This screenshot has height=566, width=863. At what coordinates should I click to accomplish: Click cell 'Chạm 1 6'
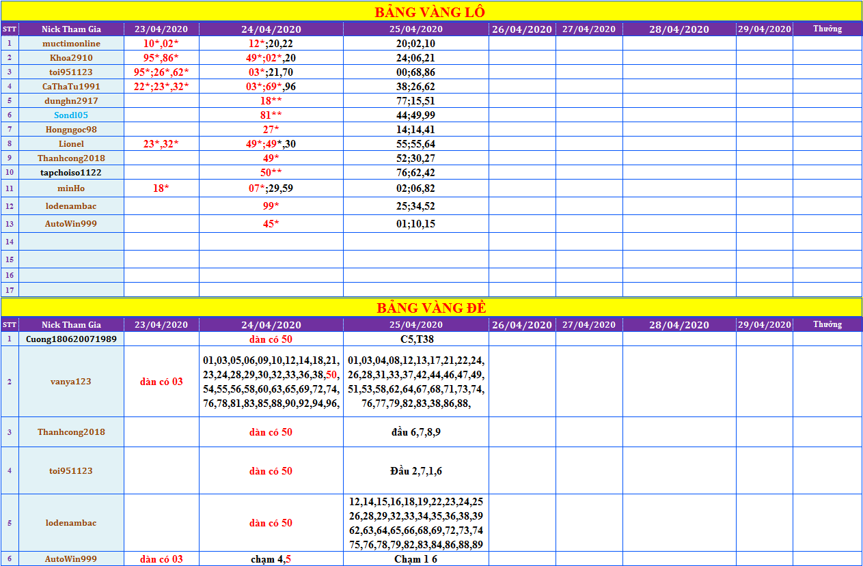pos(416,558)
